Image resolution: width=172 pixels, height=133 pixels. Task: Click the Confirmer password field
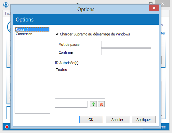126,52
